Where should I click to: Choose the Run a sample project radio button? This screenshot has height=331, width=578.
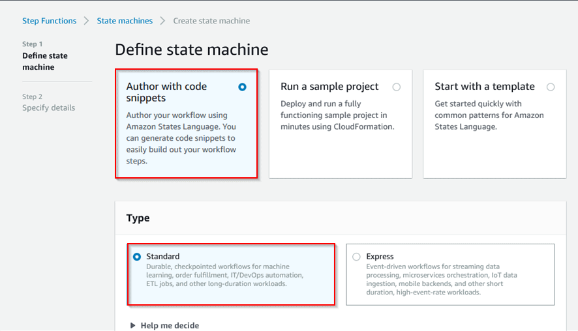397,87
